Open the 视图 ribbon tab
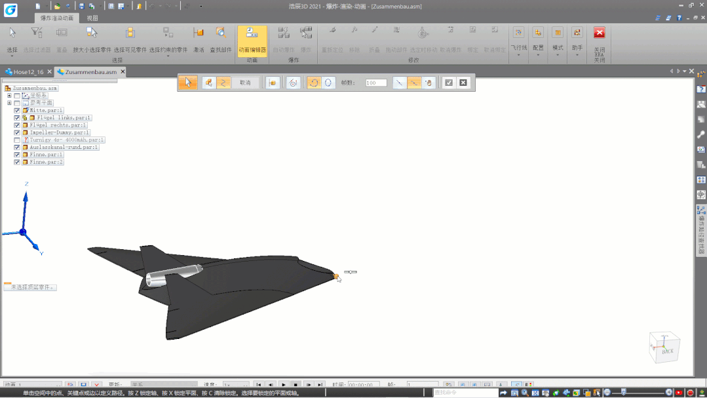Image resolution: width=707 pixels, height=398 pixels. coord(92,18)
